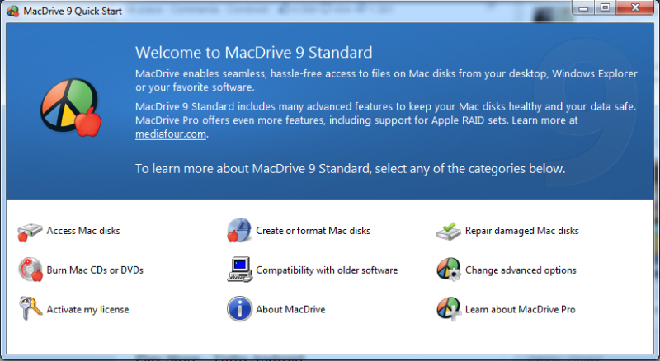Screen dimensions: 660x361
Task: Click the Burn Mac CDs disc icon
Action: (x=30, y=270)
